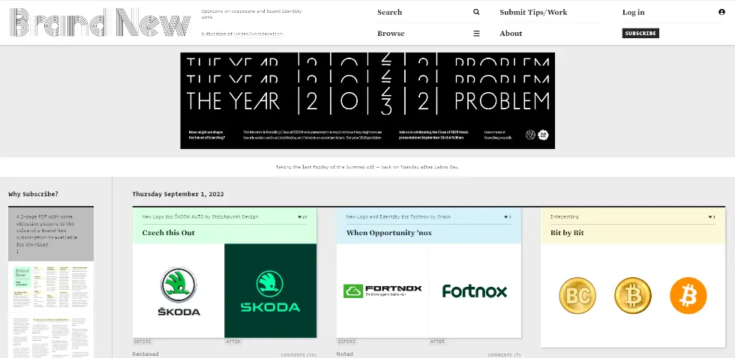The image size is (735, 358).
Task: Click New Logo and Identity for Fortnox subtitle
Action: (398, 216)
